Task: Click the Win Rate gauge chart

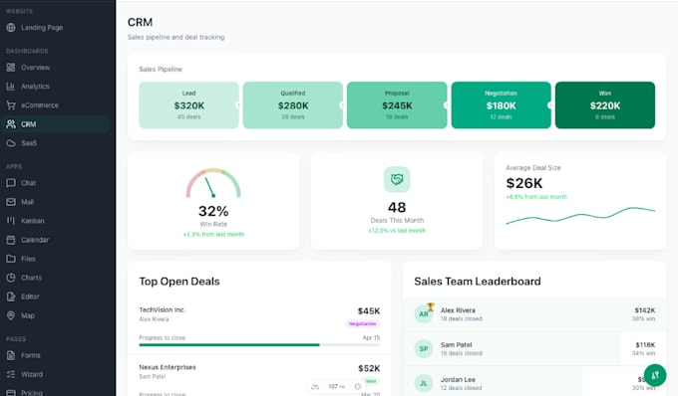Action: (x=213, y=183)
